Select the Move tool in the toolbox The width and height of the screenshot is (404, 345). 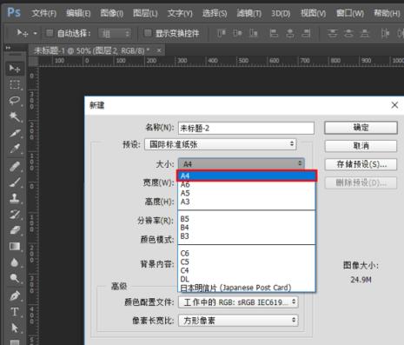tap(15, 69)
